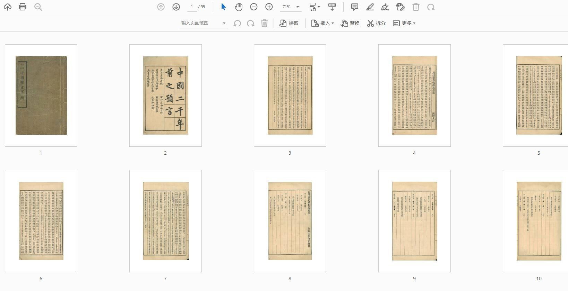
Task: Open the 更多 more options menu
Action: click(404, 23)
